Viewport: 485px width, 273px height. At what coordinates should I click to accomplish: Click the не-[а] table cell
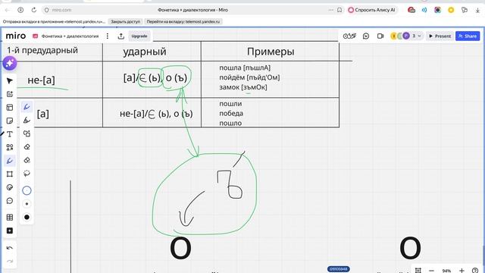click(x=41, y=80)
